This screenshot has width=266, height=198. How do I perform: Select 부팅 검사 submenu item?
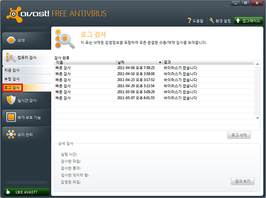[x=27, y=79]
